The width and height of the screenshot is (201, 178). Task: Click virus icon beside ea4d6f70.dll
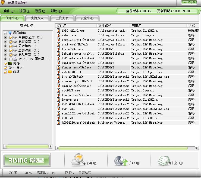click(x=59, y=72)
